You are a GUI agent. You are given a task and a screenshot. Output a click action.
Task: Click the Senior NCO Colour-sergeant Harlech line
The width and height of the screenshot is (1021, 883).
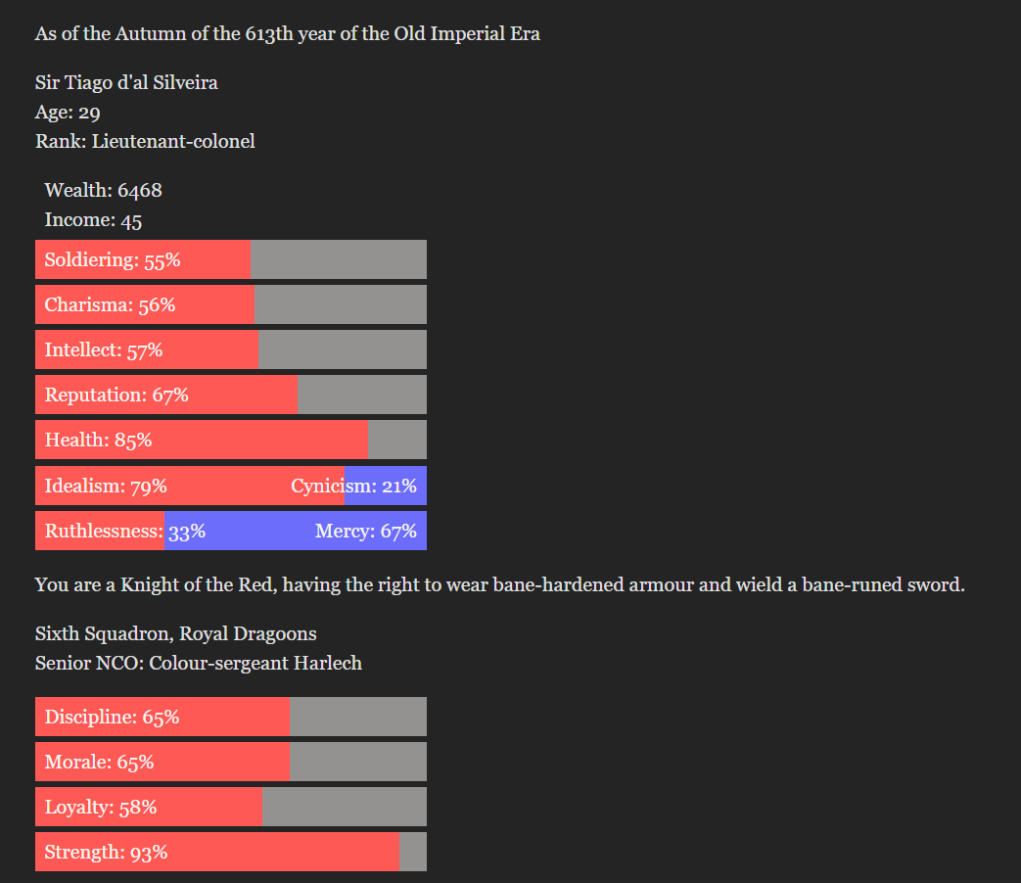[x=198, y=664]
